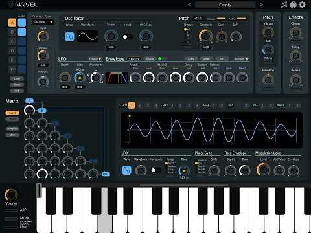The height and width of the screenshot is (233, 311).
Task: Click the OSC Sync knob
Action: click(146, 36)
